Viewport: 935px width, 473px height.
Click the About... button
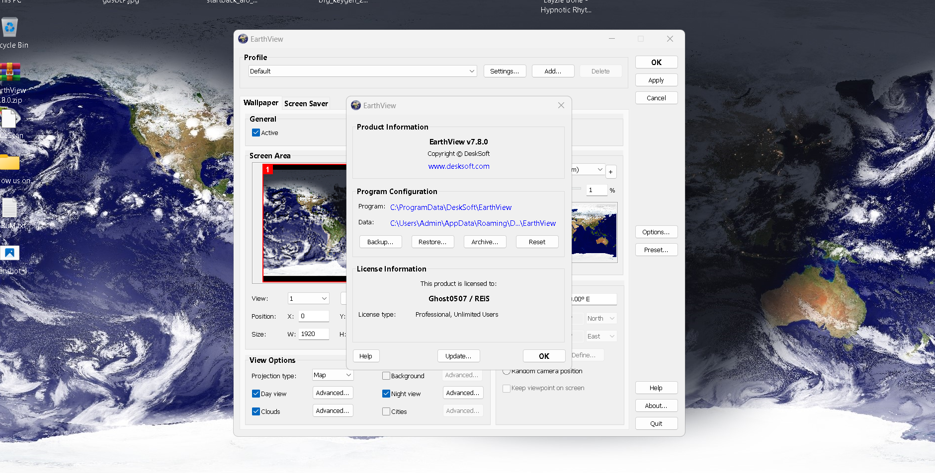656,405
